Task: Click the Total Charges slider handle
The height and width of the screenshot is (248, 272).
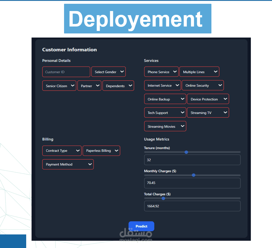Action: 163,198
